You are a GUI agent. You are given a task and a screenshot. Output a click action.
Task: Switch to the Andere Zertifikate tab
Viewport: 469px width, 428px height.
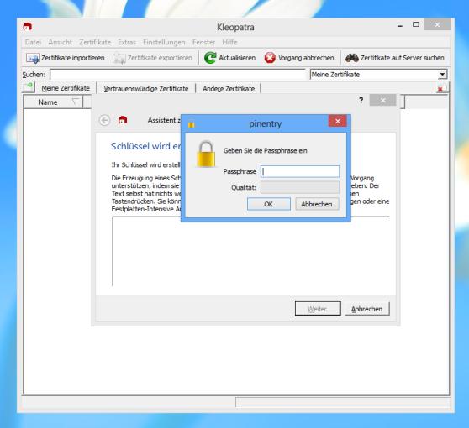[229, 89]
